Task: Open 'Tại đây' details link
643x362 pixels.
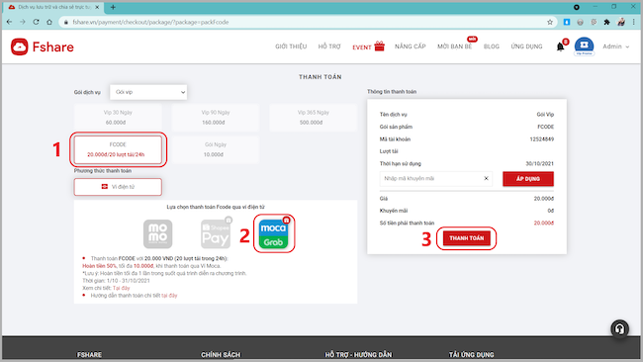Action: [x=121, y=288]
